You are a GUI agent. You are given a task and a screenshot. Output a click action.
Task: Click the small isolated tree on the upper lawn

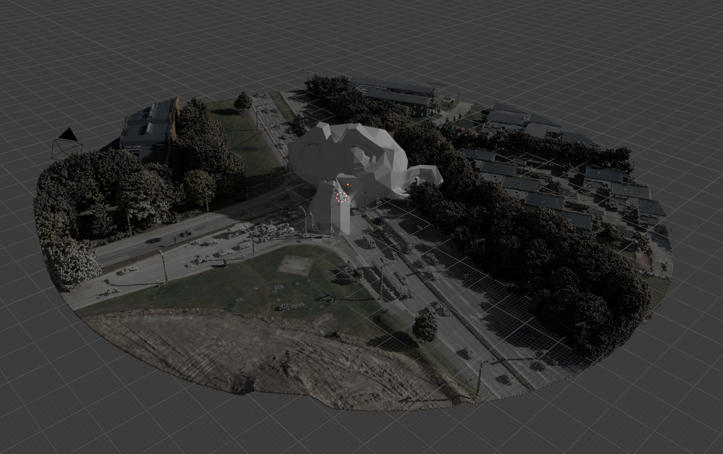pyautogui.click(x=243, y=100)
